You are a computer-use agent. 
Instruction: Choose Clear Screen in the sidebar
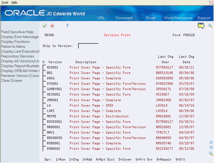[12, 80]
